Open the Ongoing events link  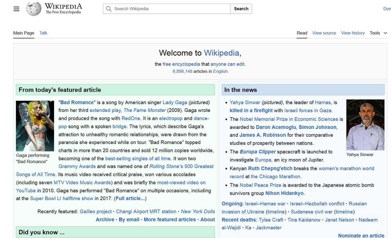(x=232, y=204)
